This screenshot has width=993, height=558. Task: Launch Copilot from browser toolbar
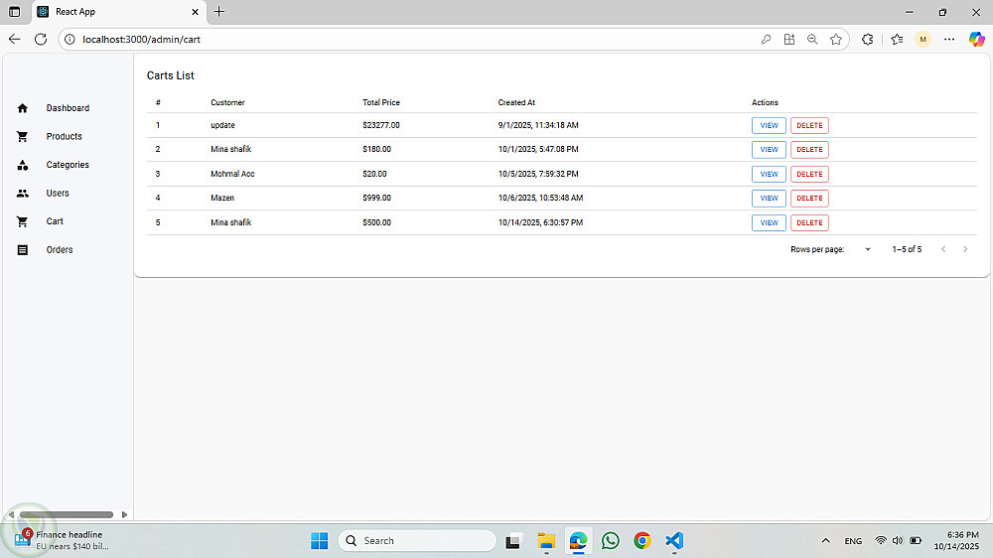coord(976,40)
